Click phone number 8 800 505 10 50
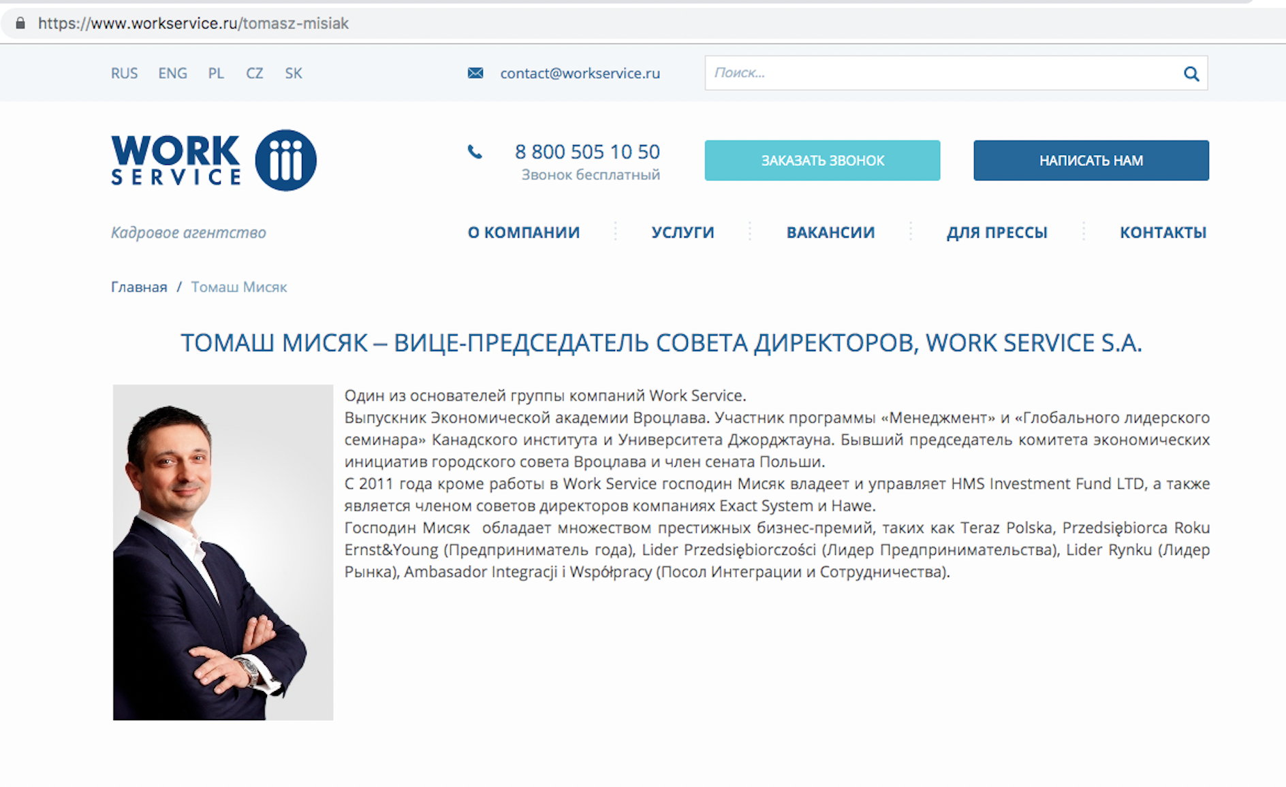 coord(587,151)
